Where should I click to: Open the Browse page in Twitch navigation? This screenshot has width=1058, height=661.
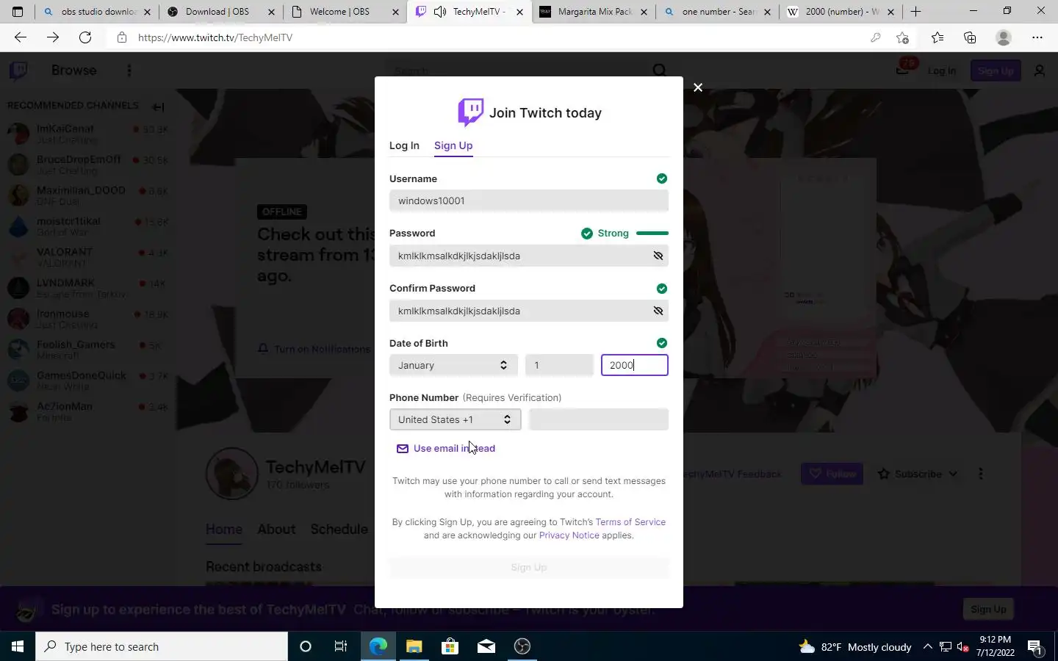click(x=74, y=71)
